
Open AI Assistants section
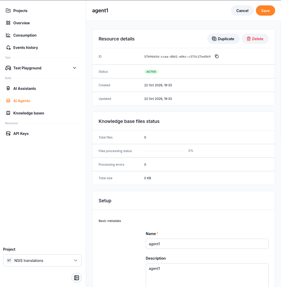click(x=25, y=89)
